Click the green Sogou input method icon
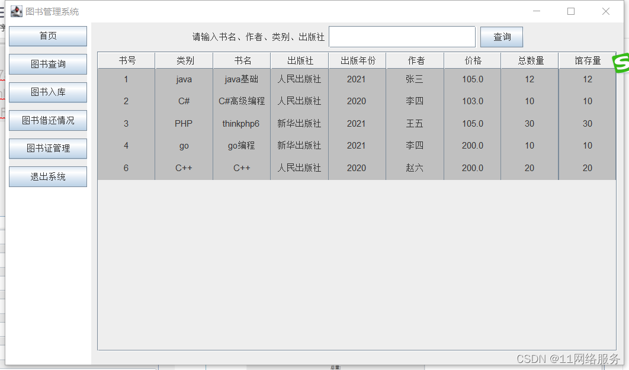The height and width of the screenshot is (370, 629). [621, 63]
